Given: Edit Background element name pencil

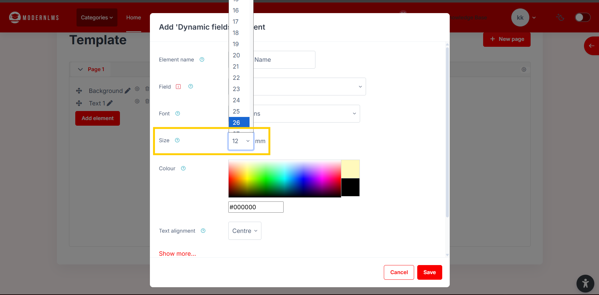Looking at the screenshot, I should tap(127, 91).
